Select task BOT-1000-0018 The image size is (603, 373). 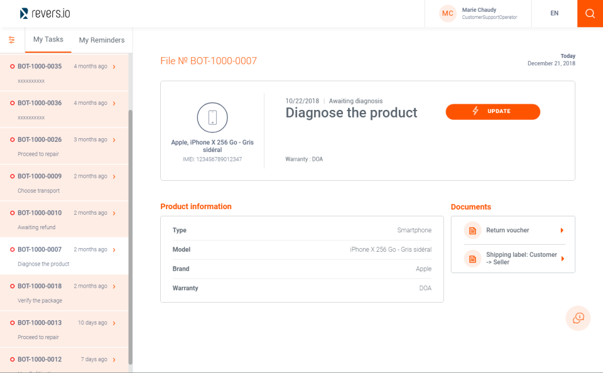click(64, 293)
